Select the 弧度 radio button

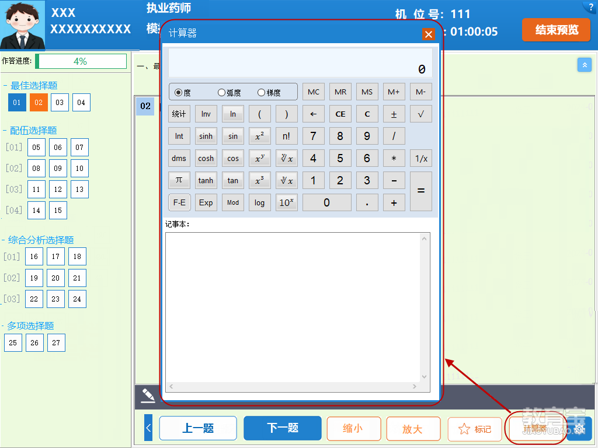[x=221, y=92]
